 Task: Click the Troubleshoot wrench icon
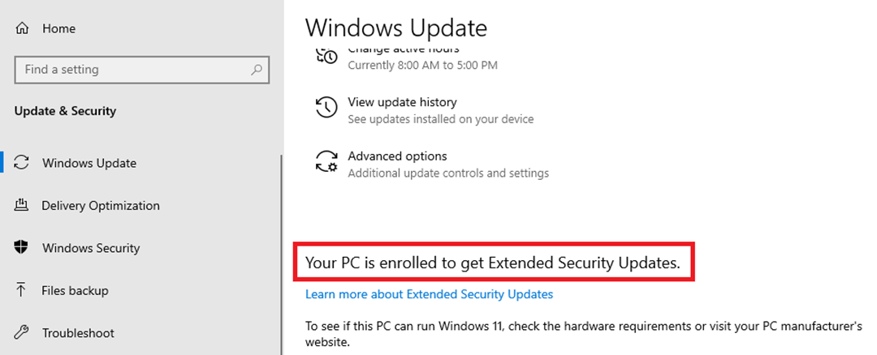point(22,333)
